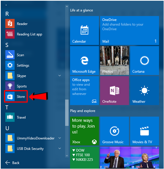Open the Mail tile

pyautogui.click(x=129, y=31)
